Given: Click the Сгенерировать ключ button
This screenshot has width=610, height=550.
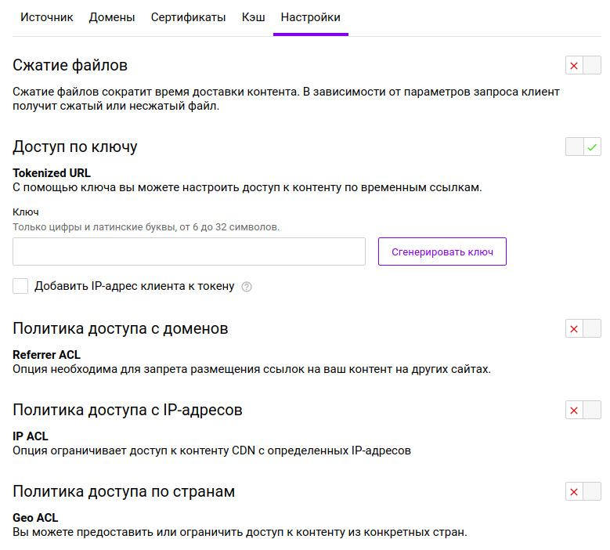Looking at the screenshot, I should coord(442,251).
